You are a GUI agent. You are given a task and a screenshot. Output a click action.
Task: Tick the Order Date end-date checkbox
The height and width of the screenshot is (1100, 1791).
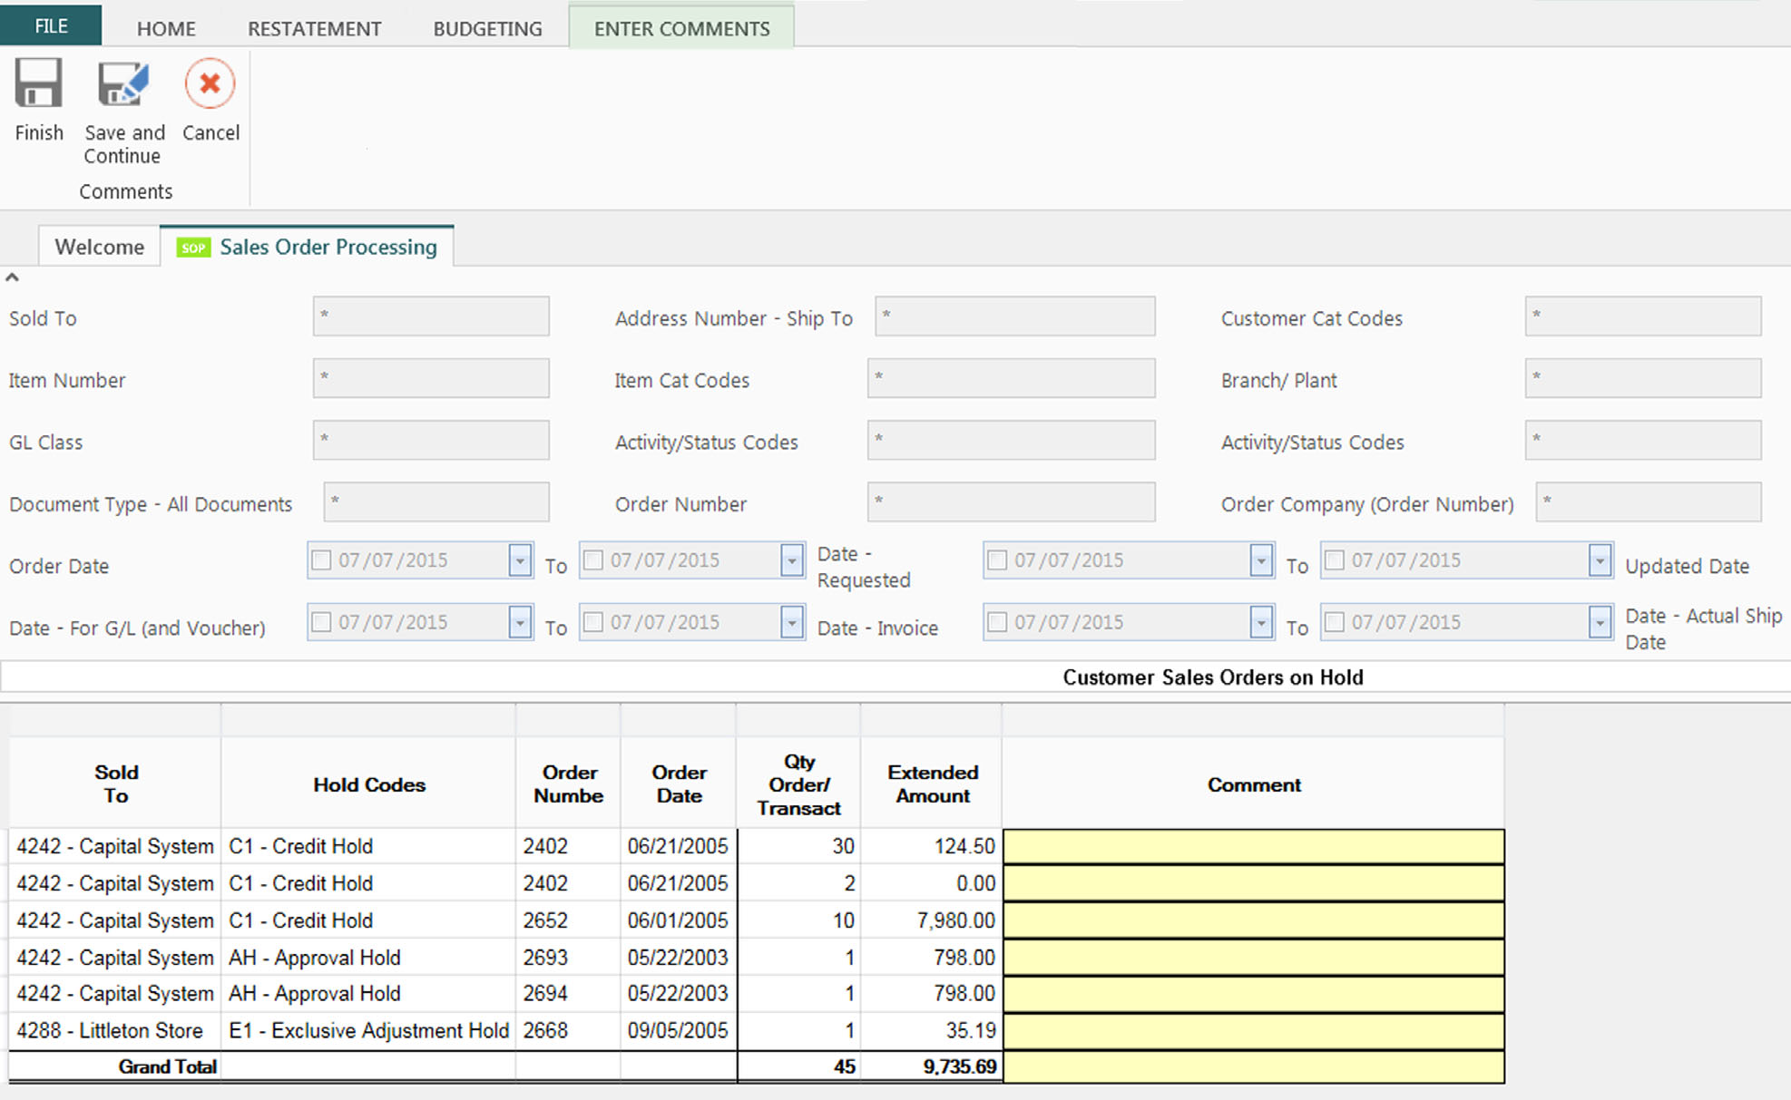click(x=593, y=560)
